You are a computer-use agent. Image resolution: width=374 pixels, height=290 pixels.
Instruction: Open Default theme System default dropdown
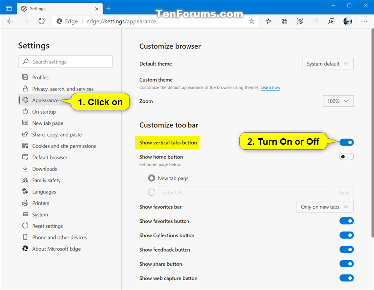[328, 64]
